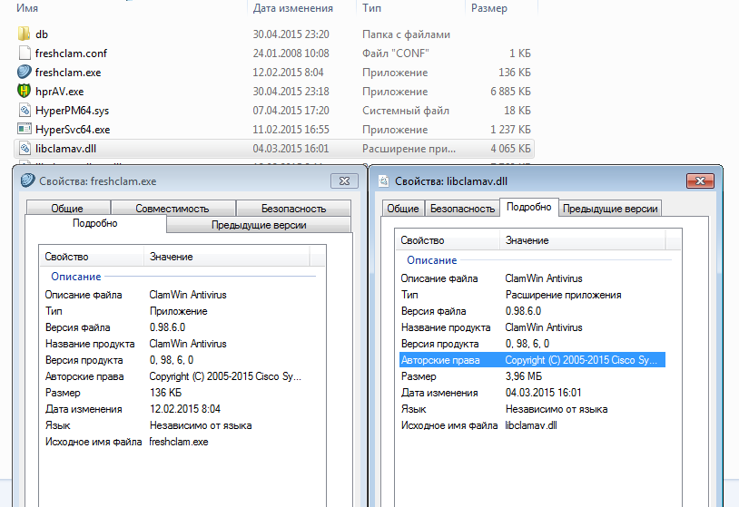Click libclamav.dll properties window title icon

click(x=384, y=181)
